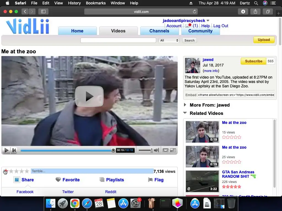The image size is (282, 211).
Task: Open Notification Center in menu bar
Action: 273,3
